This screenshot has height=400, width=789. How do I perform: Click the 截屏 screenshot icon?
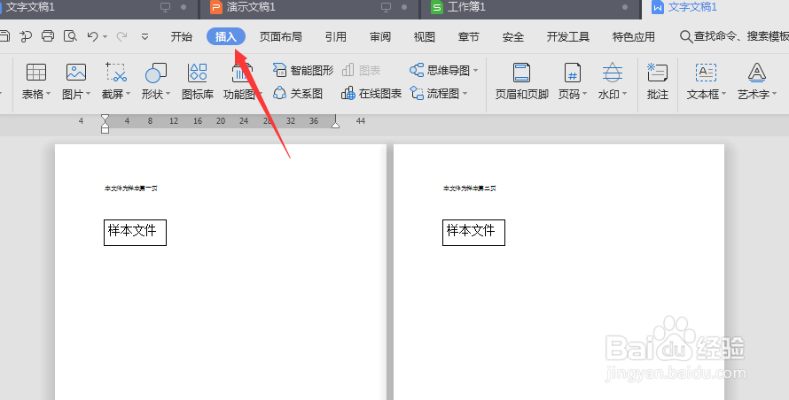pyautogui.click(x=116, y=73)
